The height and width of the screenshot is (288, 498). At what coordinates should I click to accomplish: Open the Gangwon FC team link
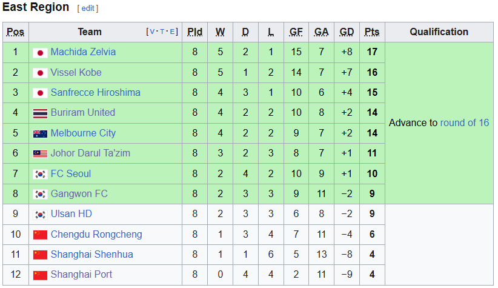tap(79, 193)
